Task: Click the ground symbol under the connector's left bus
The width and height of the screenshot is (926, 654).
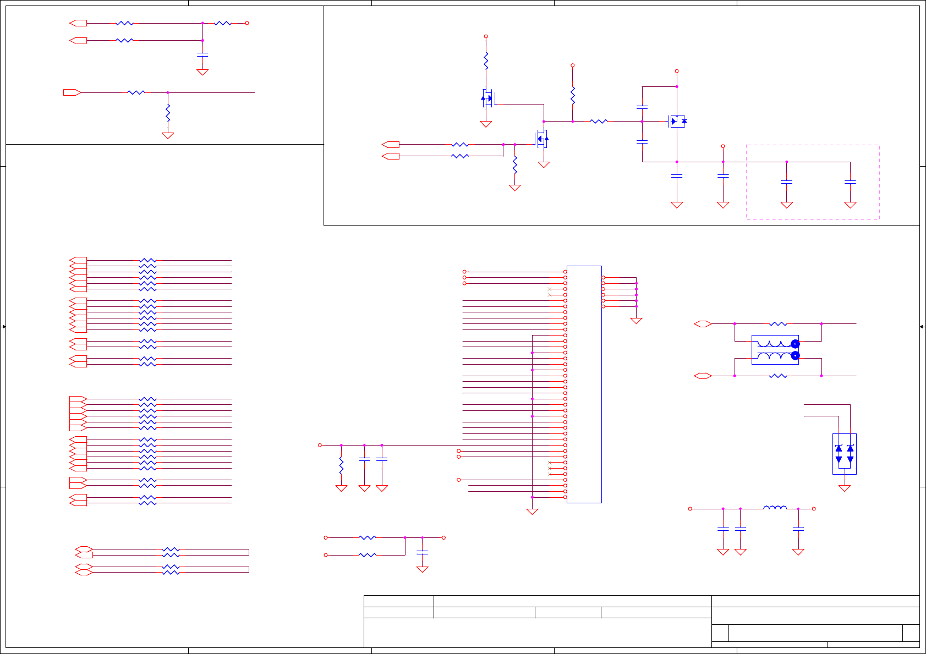Action: [532, 511]
